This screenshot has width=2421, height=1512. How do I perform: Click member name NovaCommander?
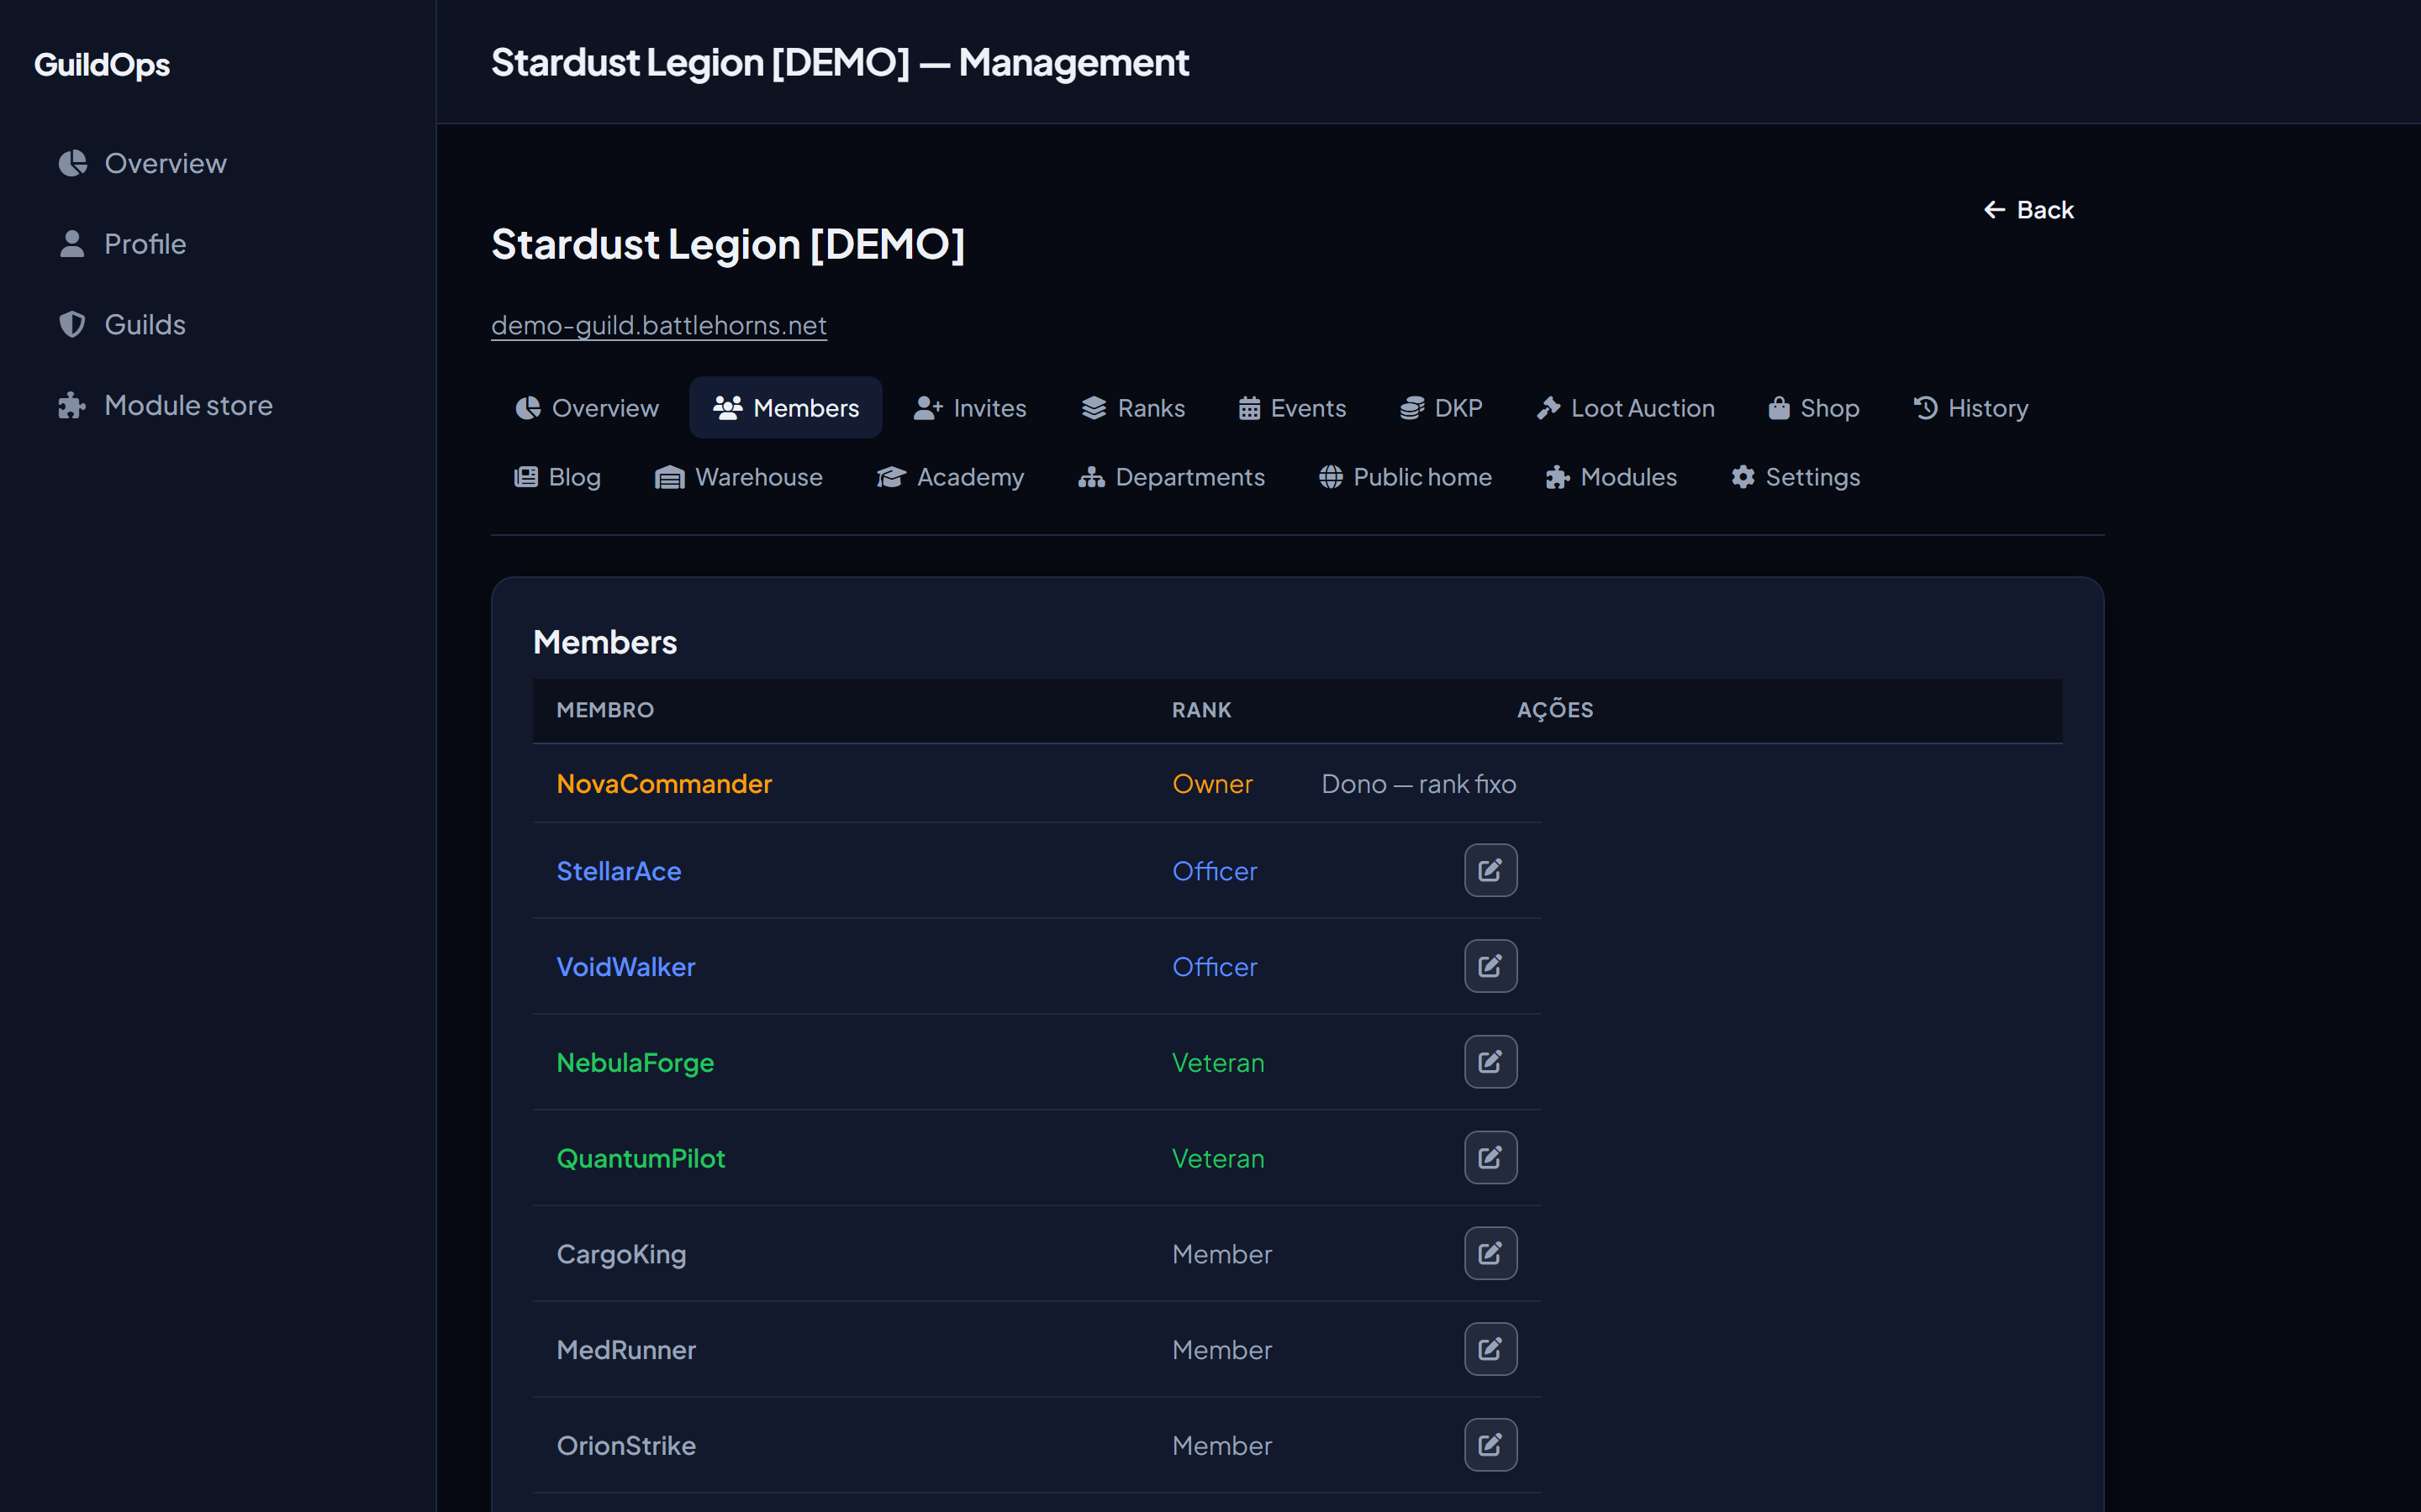[664, 784]
